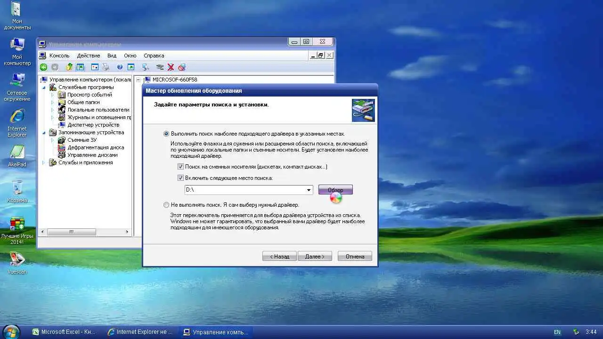The width and height of the screenshot is (603, 339).
Task: Click the Up one level toolbar icon
Action: coord(69,67)
